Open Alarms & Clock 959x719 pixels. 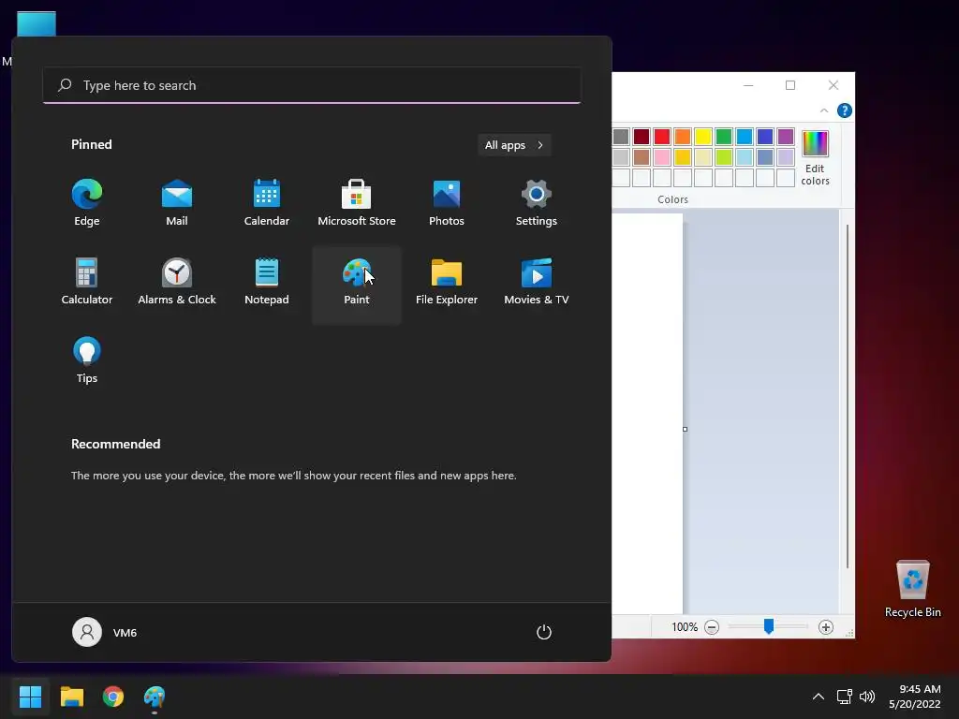[x=177, y=282]
